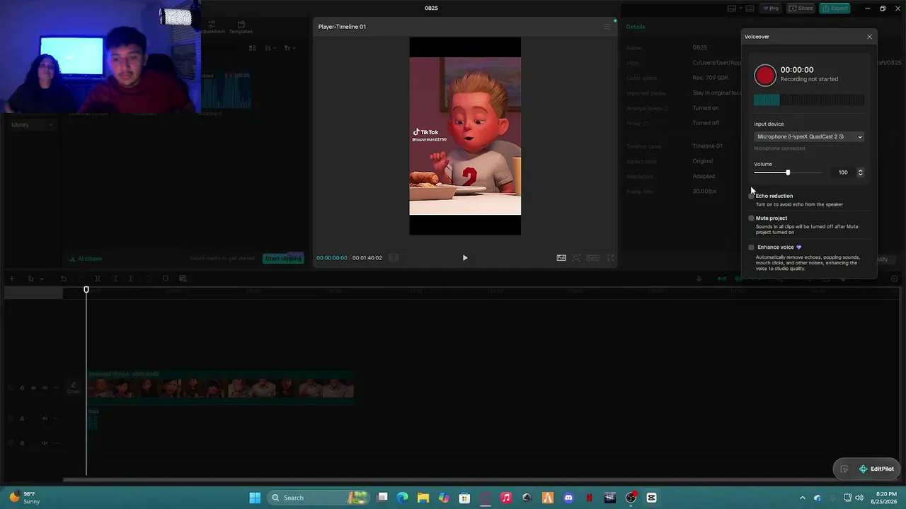
Task: Expand the pointer tool dropdown arrow
Action: 41,279
